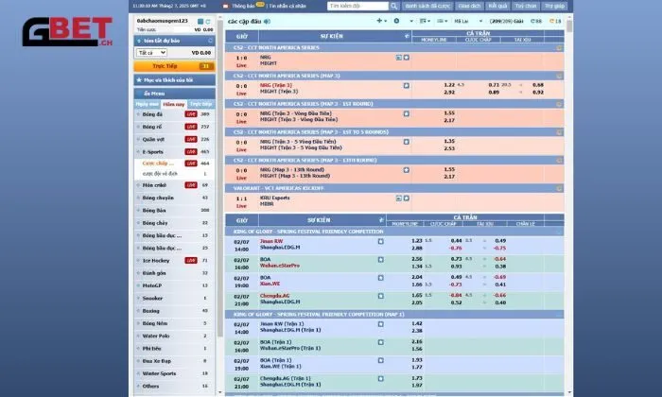
Task: Favorite the Jinan RW vs Shanghai.EDG.M match
Action: click(x=380, y=241)
